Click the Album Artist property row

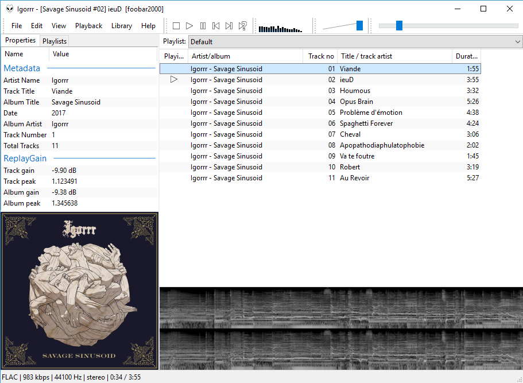(x=80, y=124)
